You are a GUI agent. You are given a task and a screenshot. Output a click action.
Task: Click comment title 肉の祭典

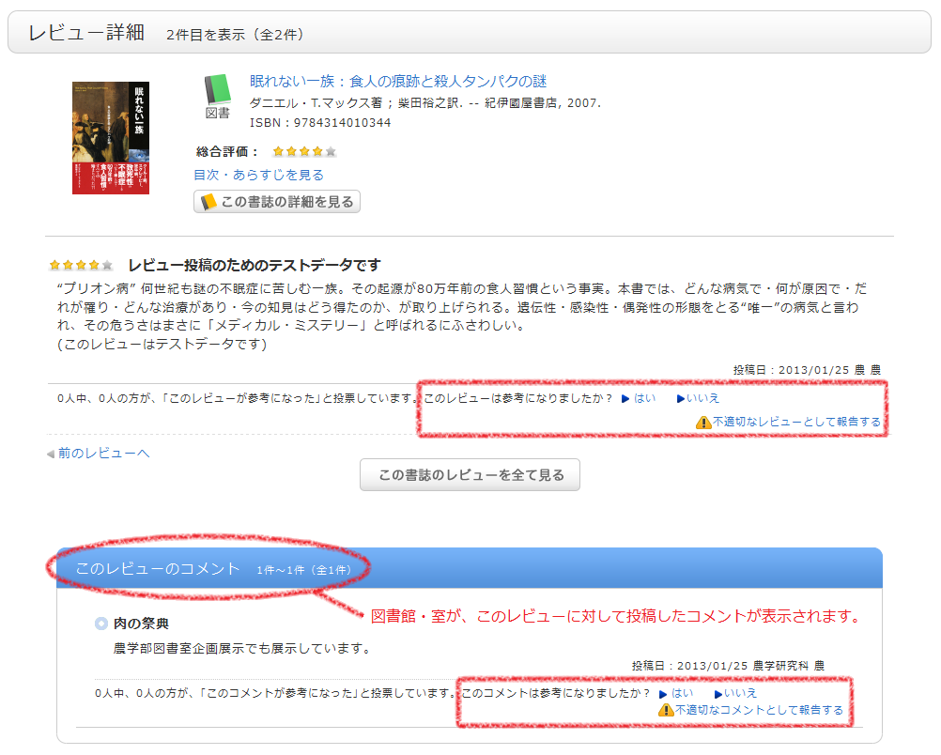[141, 624]
